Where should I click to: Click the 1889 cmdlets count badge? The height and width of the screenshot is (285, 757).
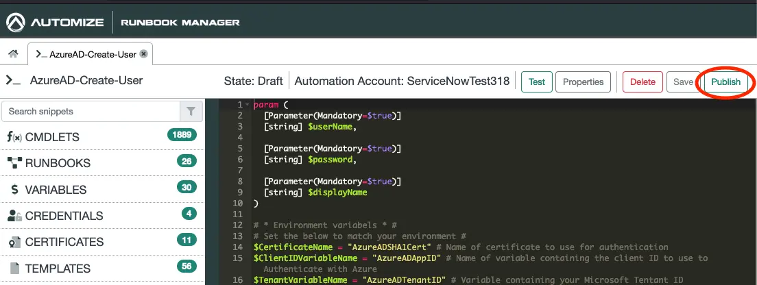(182, 135)
